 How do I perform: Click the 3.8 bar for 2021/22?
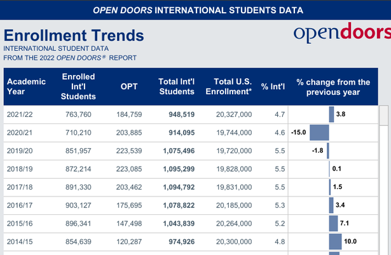coord(331,114)
